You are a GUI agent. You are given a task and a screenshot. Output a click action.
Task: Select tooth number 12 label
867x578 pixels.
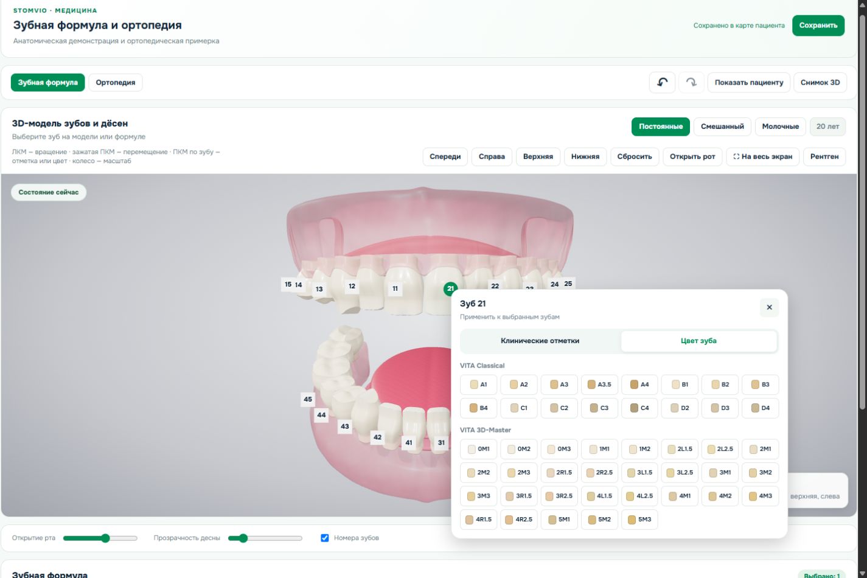[352, 286]
